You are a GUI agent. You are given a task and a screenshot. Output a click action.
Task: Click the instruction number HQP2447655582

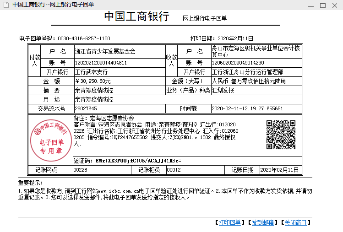(x=130, y=137)
